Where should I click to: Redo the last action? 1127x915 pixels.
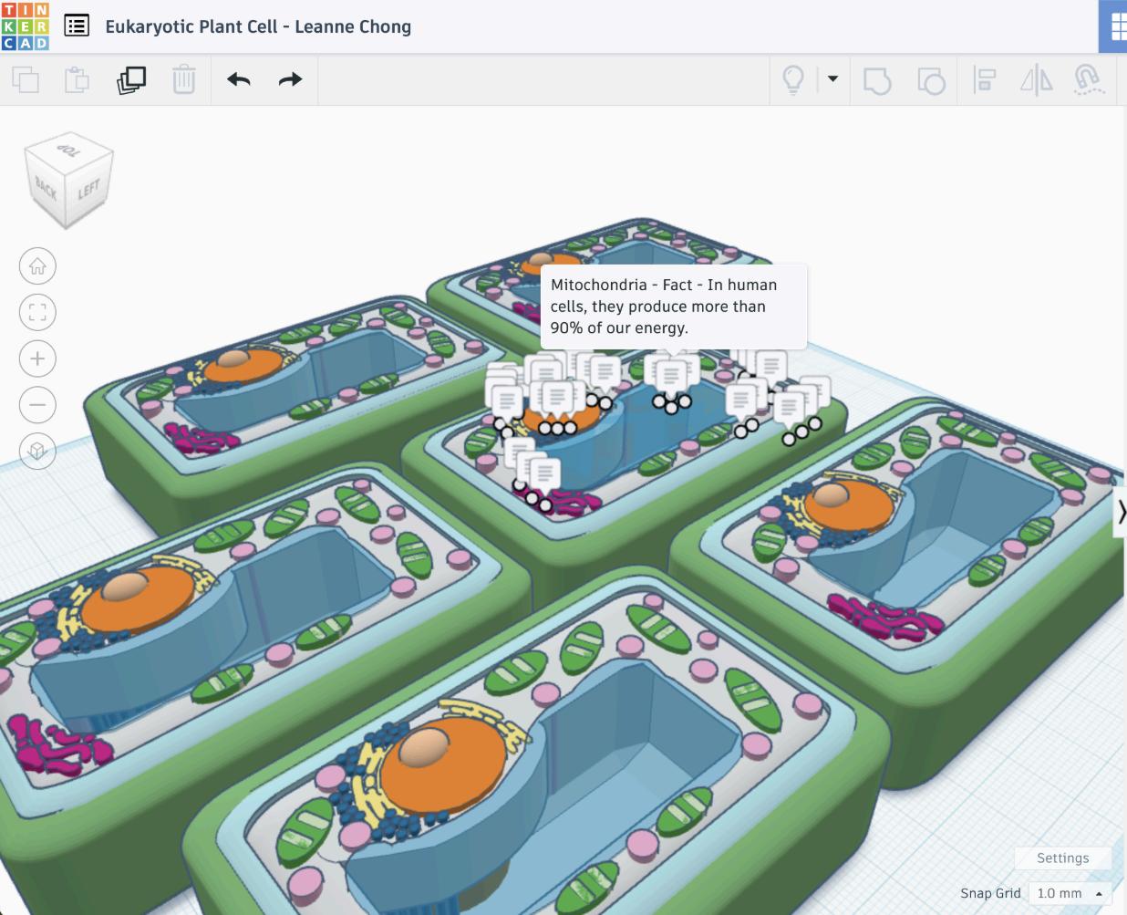coord(290,79)
